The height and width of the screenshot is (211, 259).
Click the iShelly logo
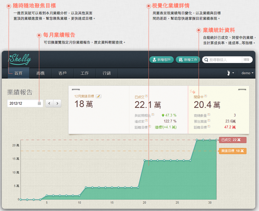coord(19,59)
